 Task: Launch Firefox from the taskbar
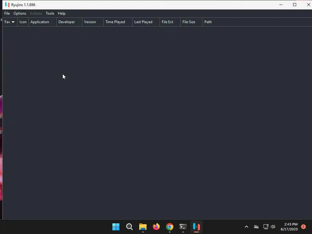click(156, 227)
